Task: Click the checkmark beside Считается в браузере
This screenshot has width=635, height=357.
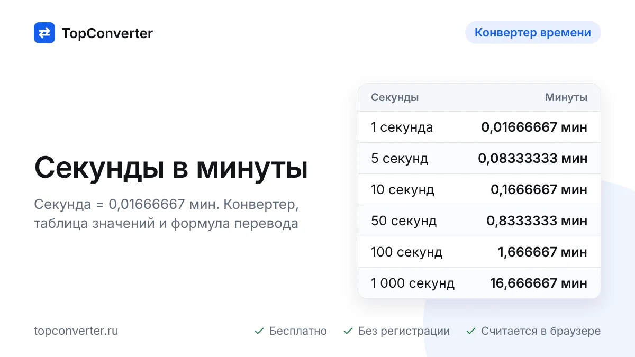Action: click(x=471, y=331)
